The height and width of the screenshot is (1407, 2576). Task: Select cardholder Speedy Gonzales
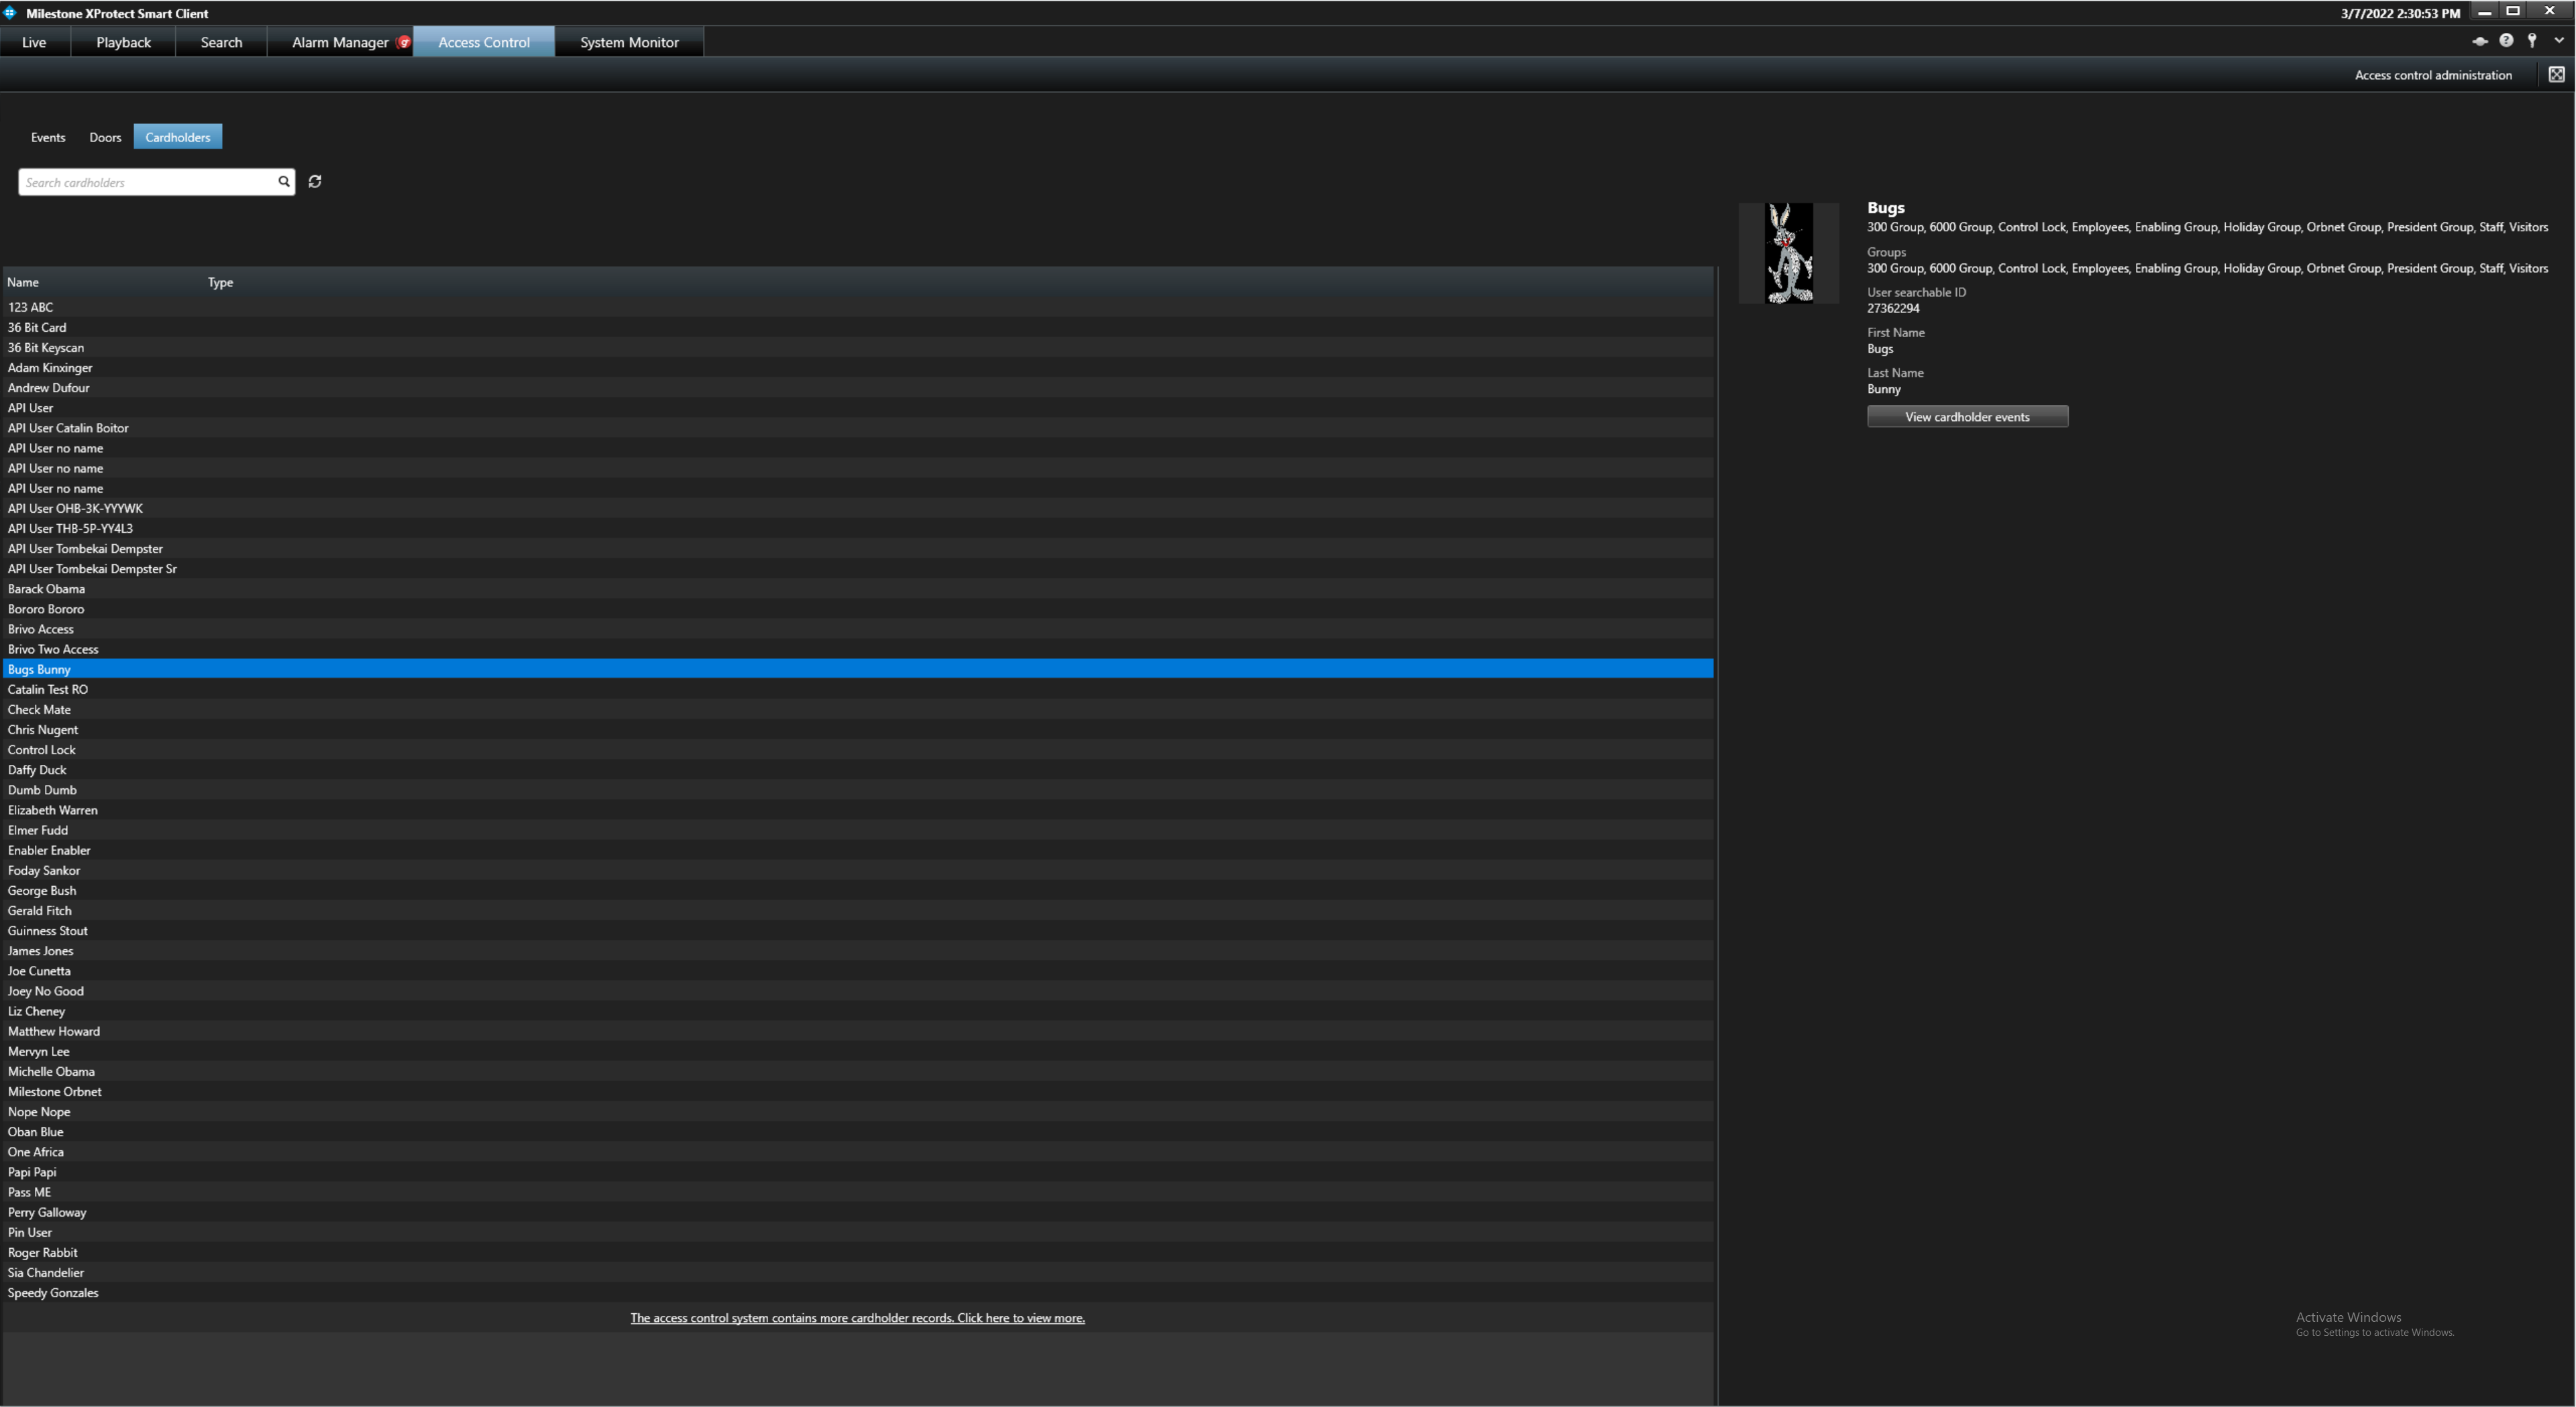point(858,1293)
